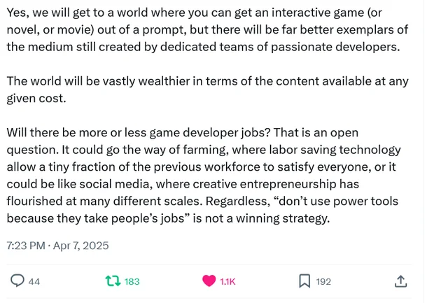Unlike the post with the pink heart

[x=209, y=281]
